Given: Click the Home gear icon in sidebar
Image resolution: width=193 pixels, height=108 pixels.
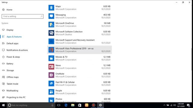Looking at the screenshot, I should tap(3, 10).
